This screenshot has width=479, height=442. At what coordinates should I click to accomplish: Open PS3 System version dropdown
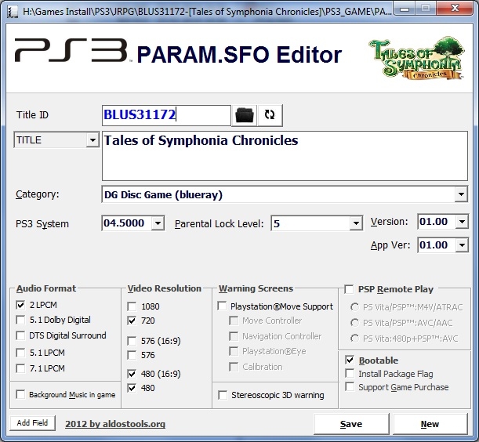(158, 223)
